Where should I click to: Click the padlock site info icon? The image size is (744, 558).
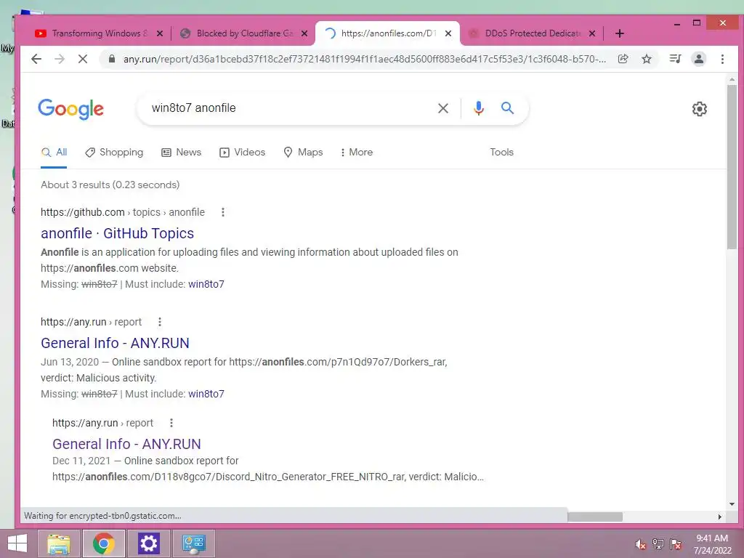[x=111, y=59]
